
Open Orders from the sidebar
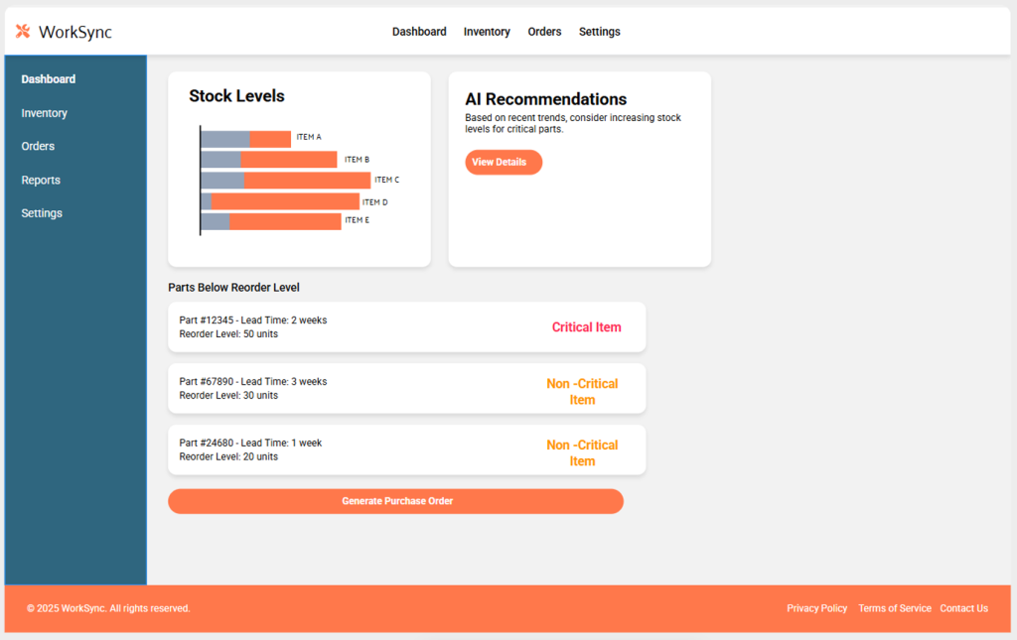38,146
